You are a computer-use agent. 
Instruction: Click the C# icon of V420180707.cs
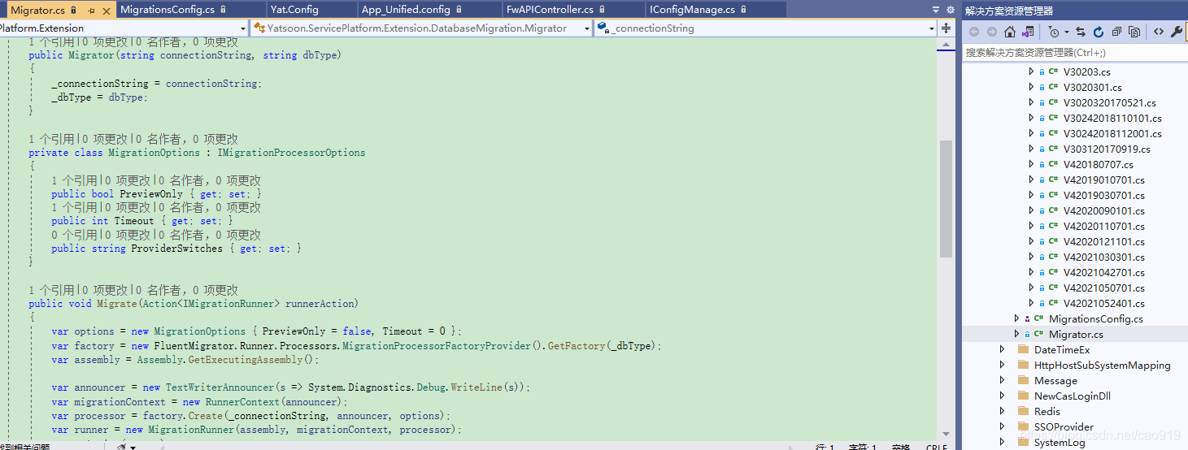pyautogui.click(x=1054, y=164)
